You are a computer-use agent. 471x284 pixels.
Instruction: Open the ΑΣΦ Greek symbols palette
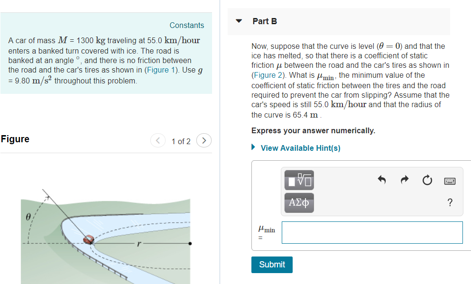(x=299, y=202)
